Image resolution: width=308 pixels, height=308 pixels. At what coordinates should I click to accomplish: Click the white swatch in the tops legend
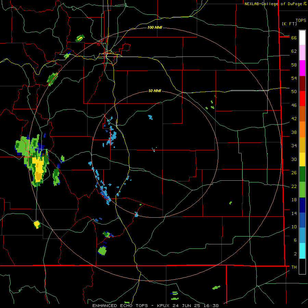tap(302, 38)
